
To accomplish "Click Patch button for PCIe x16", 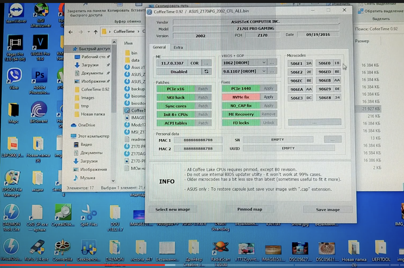I will click(203, 89).
